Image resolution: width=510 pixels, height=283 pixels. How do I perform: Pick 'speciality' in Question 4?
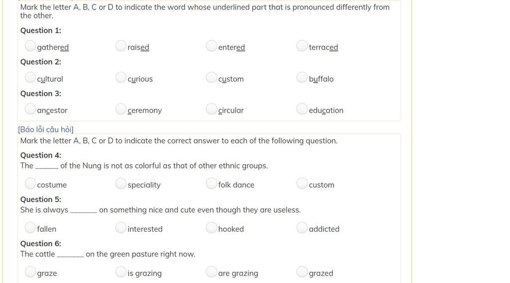pyautogui.click(x=121, y=183)
